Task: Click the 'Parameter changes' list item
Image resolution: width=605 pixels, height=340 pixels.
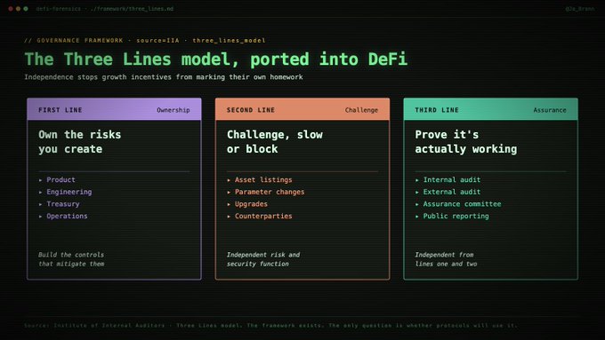Action: (x=270, y=192)
